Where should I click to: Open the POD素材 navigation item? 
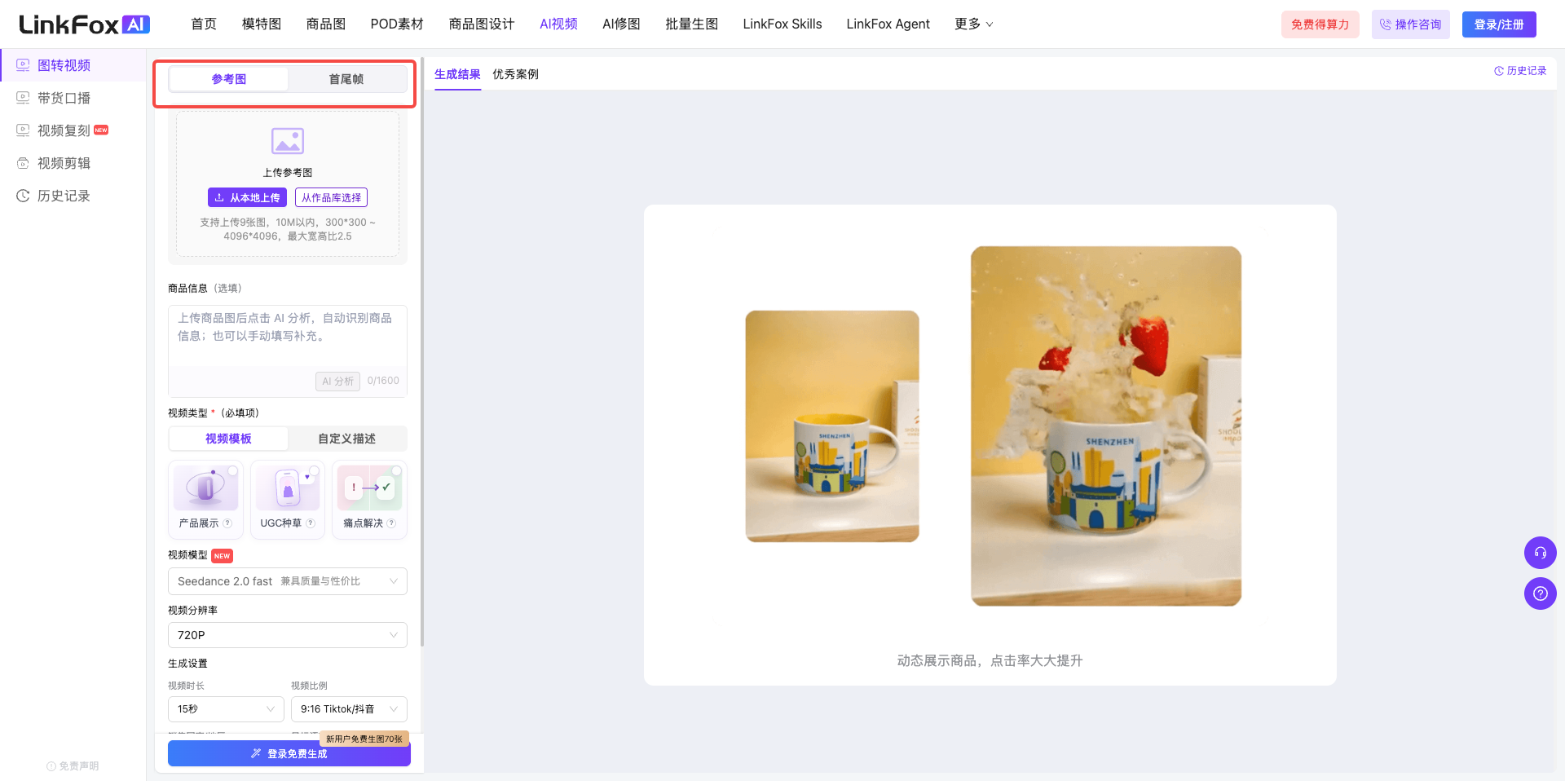click(397, 24)
